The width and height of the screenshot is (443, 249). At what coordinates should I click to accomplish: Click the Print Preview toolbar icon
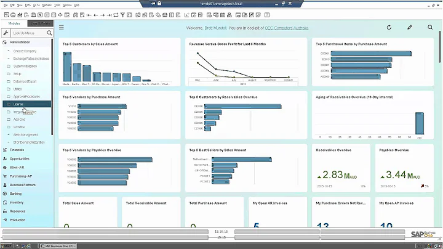point(6,15)
